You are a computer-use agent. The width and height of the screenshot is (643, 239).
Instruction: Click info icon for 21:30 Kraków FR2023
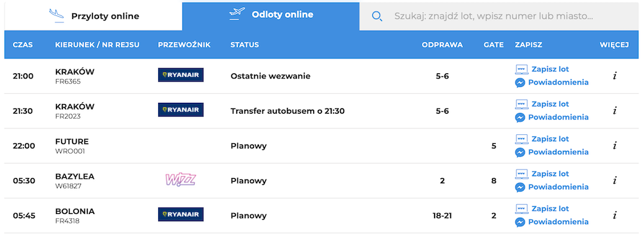(614, 111)
